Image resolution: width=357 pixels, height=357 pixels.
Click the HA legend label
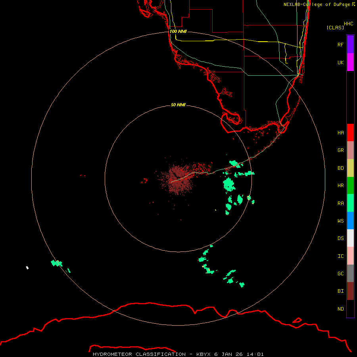point(340,133)
